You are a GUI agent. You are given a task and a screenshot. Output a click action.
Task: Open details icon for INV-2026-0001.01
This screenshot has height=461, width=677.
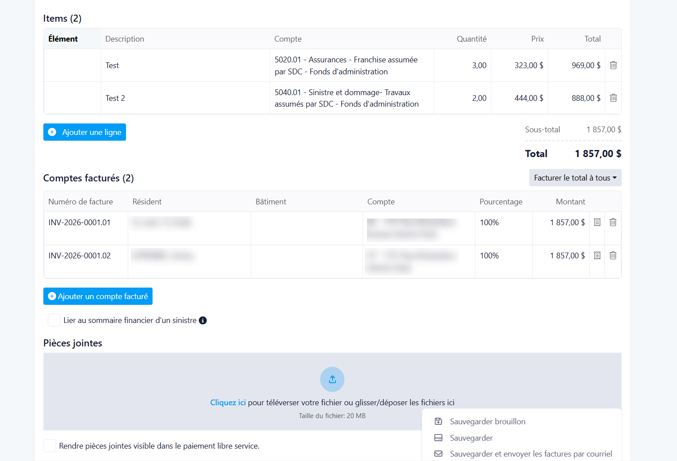597,222
